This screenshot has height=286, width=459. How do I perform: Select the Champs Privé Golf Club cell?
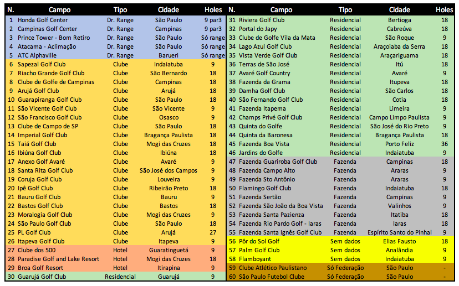pos(271,117)
